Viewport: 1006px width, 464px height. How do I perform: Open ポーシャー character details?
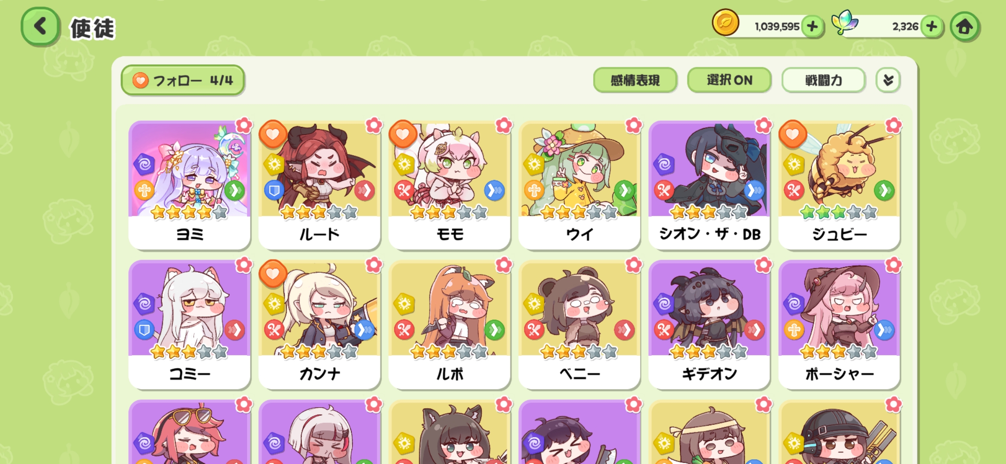(839, 325)
